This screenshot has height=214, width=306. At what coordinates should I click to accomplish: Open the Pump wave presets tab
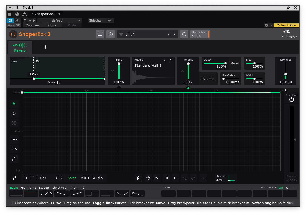[32, 188]
